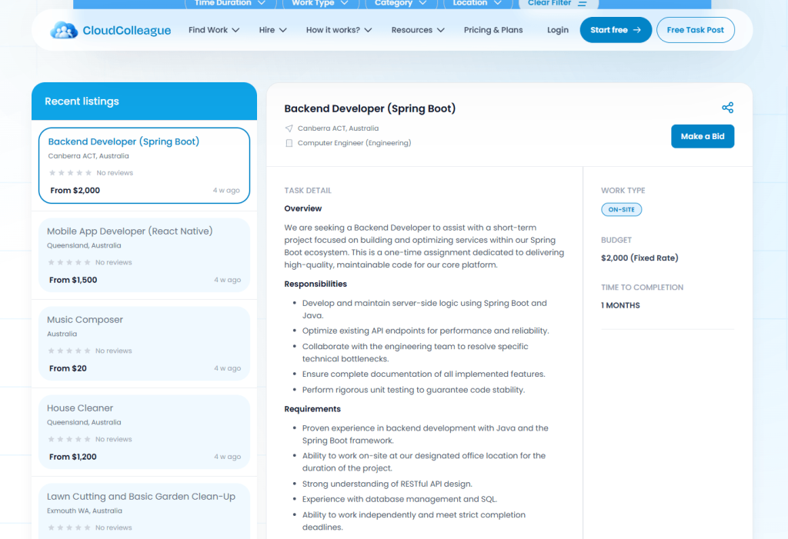The image size is (788, 539).
Task: Click the Exmouth WA, Australia location text
Action: pos(85,511)
